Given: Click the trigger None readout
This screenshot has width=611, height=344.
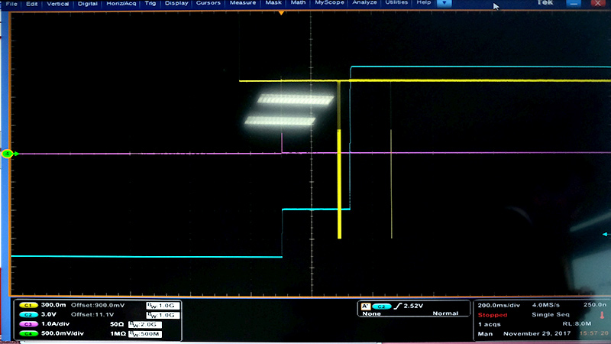Looking at the screenshot, I should 371,313.
